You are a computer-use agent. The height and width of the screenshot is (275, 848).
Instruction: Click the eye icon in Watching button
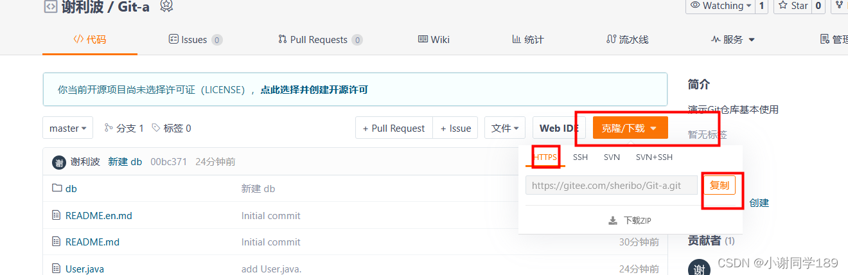(x=695, y=6)
